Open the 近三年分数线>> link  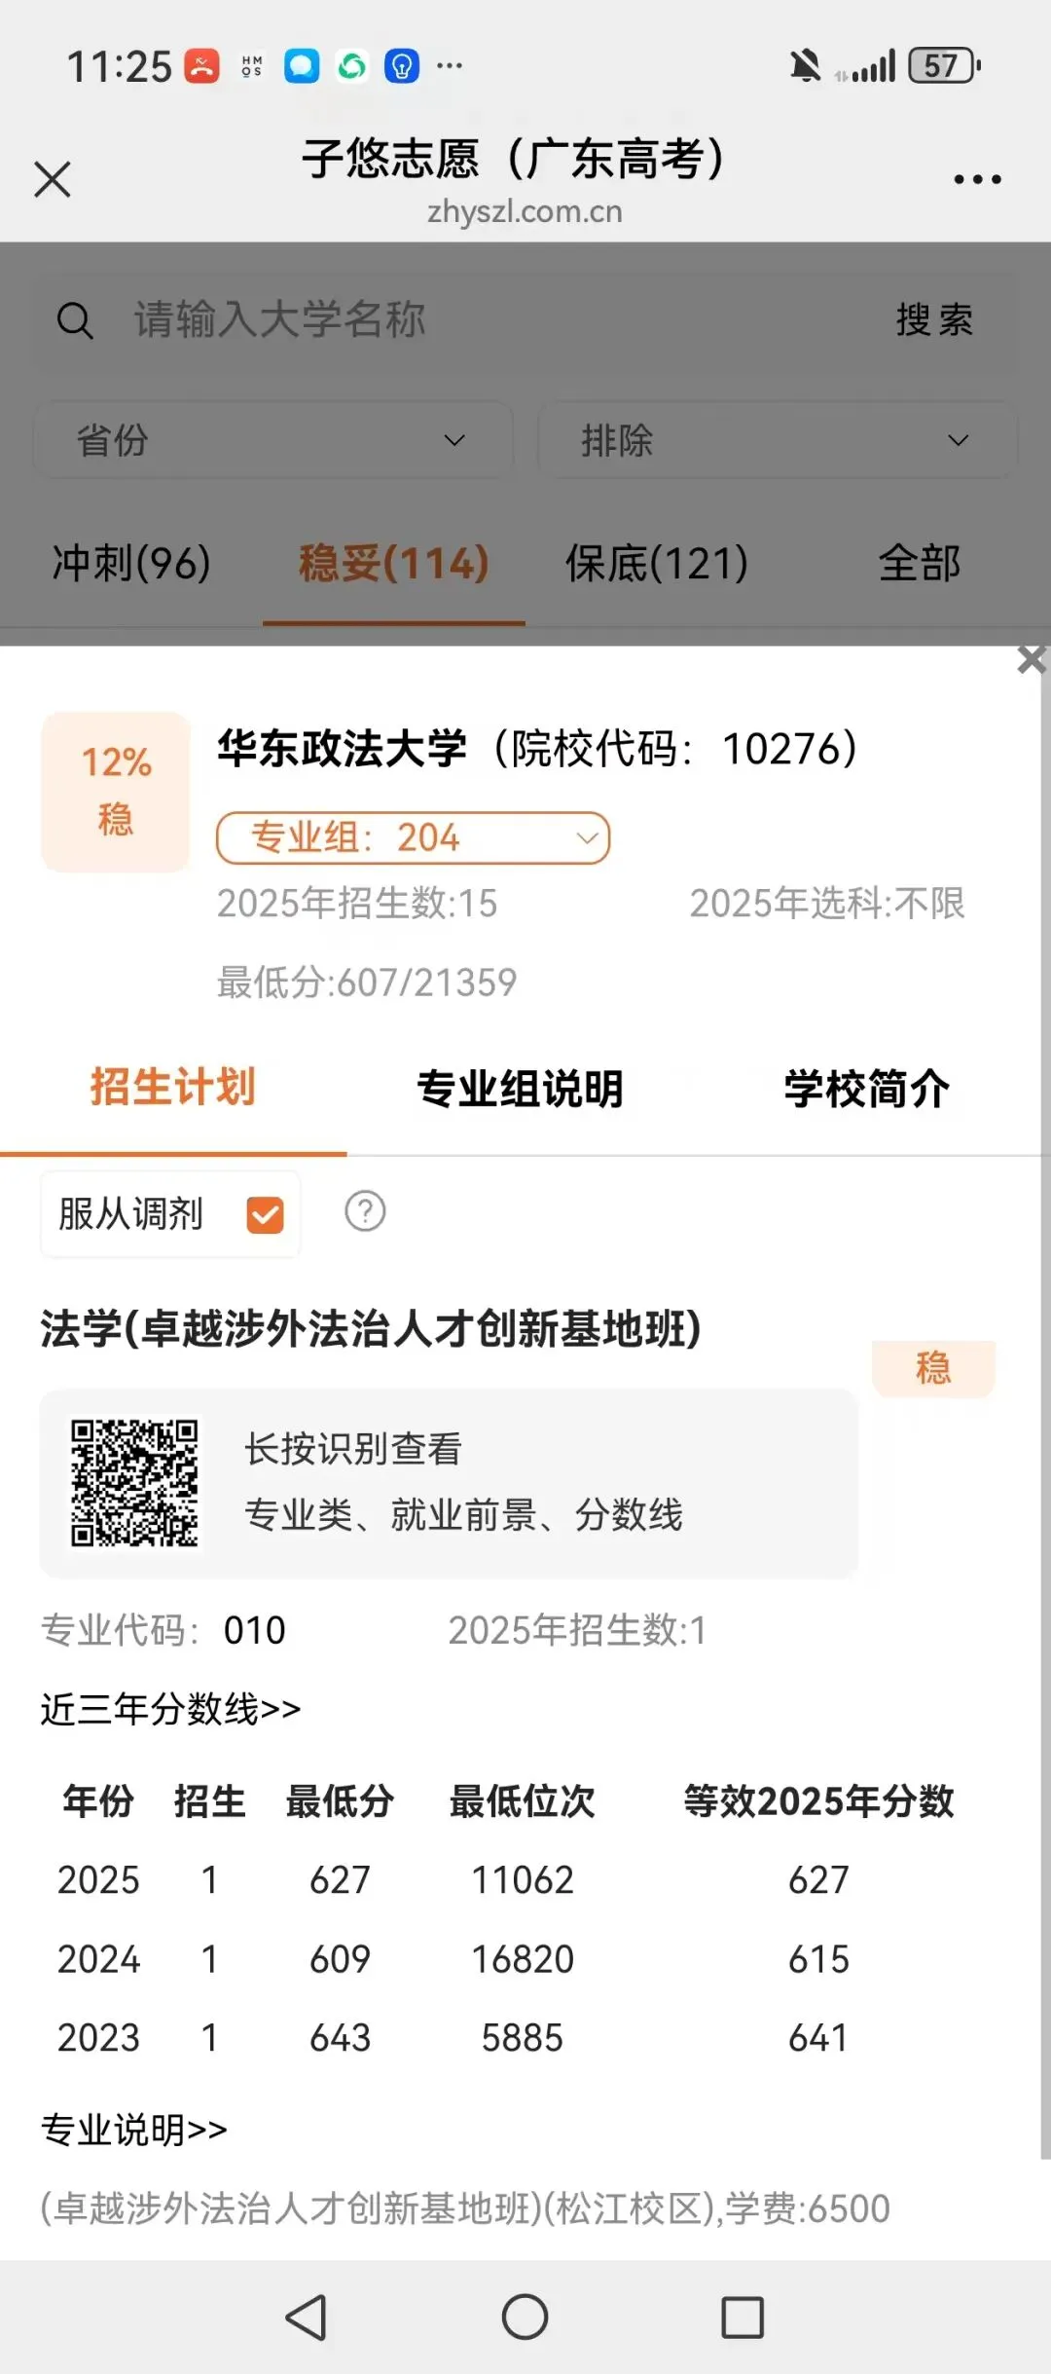[170, 1709]
